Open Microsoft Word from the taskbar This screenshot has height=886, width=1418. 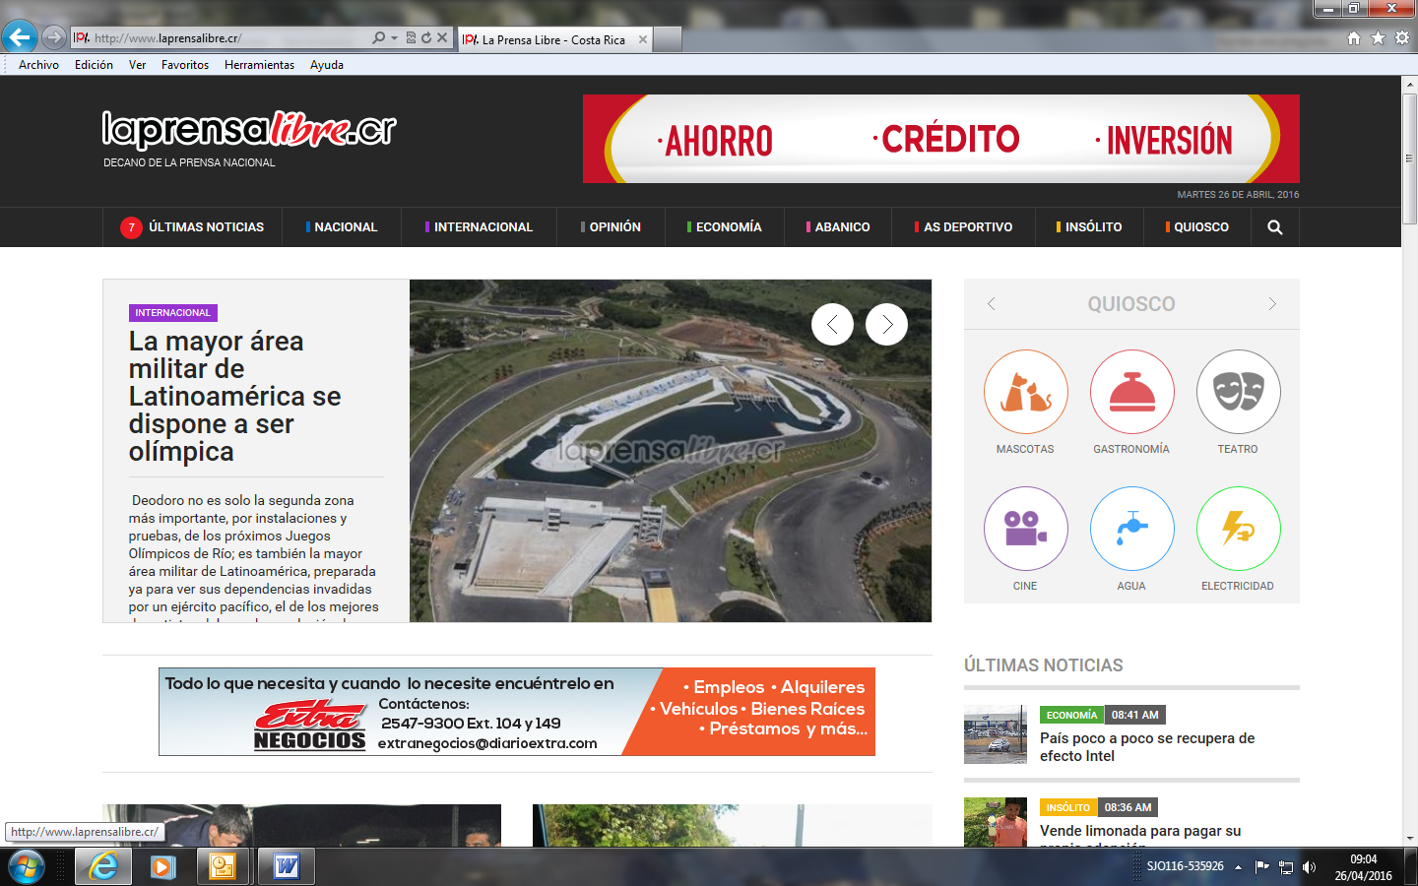287,866
